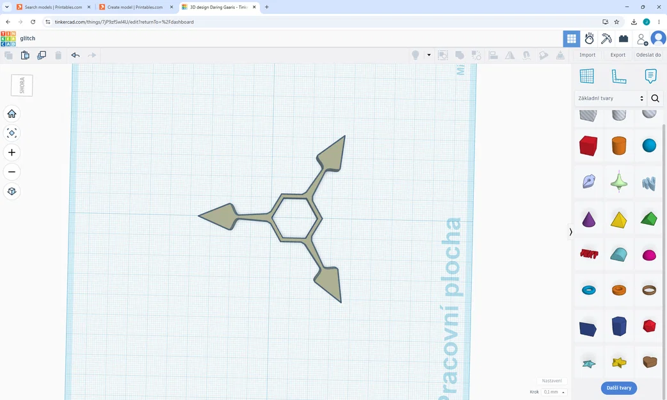Collapse the shapes panel with chevron
Image resolution: width=667 pixels, height=400 pixels.
(570, 232)
